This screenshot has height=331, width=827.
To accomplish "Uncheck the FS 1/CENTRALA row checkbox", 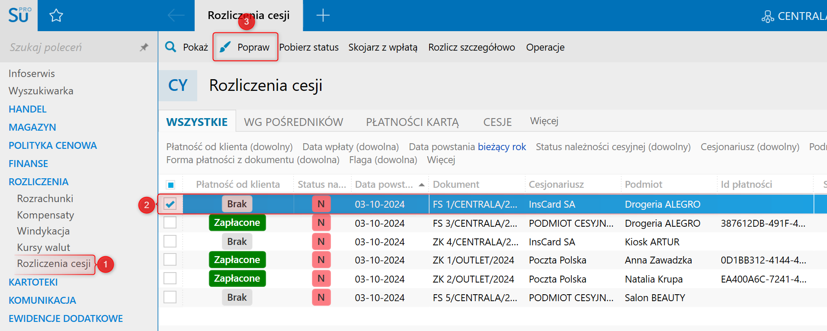I will [x=170, y=204].
